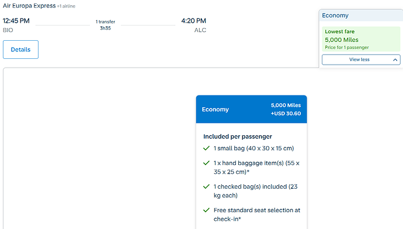Click the +USD 30.60 surcharge text
Image resolution: width=403 pixels, height=229 pixels.
[286, 114]
